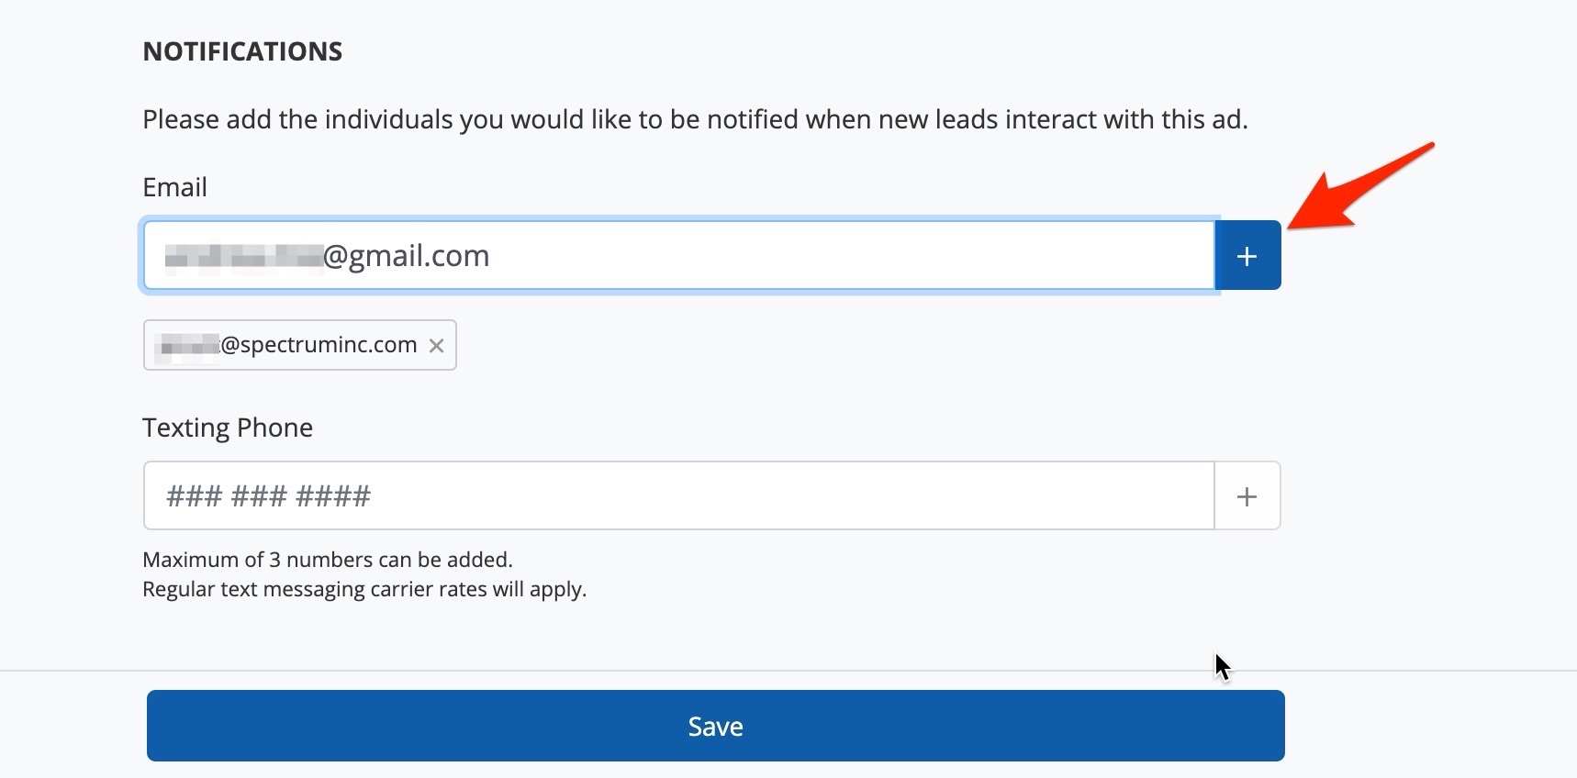
Task: Click blurred username before @gmail.com
Action: pos(243,256)
